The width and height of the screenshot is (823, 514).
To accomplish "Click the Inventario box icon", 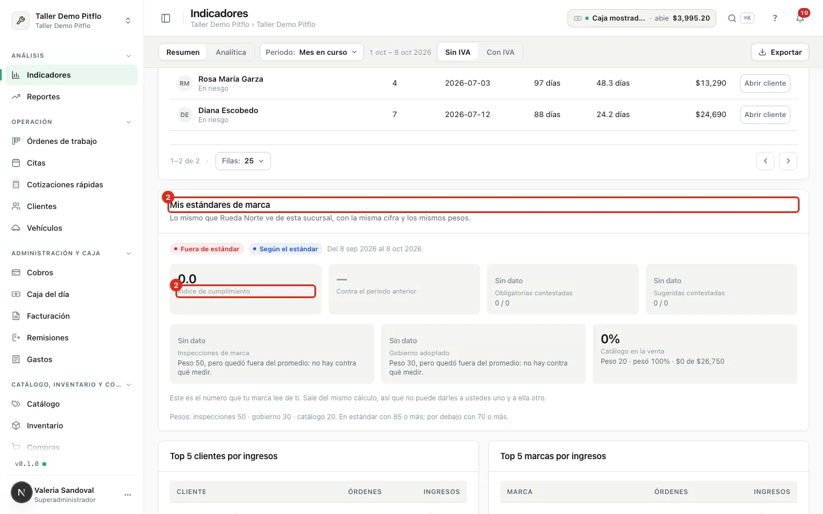I will point(16,425).
